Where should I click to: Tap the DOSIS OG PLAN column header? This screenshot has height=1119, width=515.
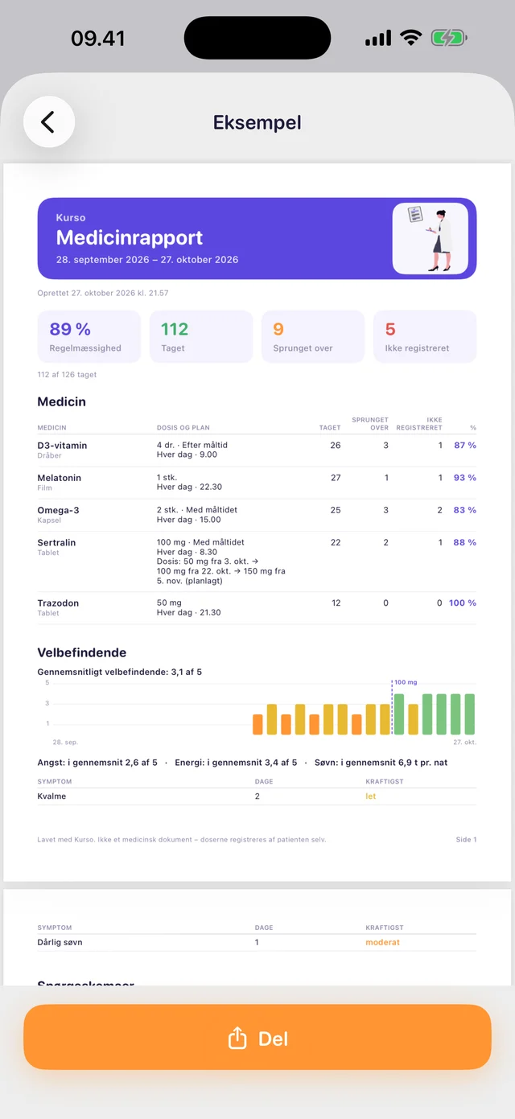pos(183,427)
